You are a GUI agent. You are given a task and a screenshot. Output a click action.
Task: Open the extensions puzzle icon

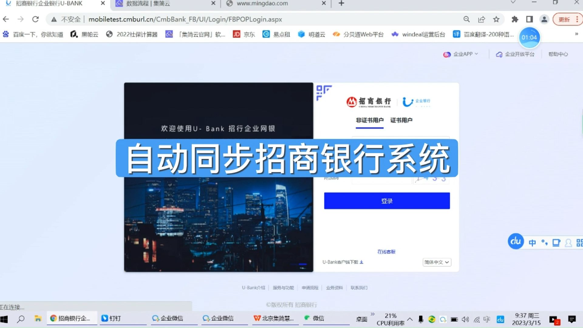click(515, 19)
